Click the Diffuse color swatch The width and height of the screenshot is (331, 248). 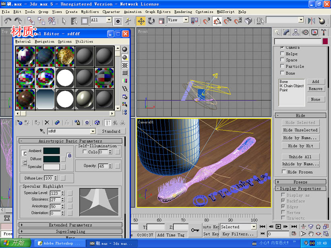click(x=52, y=159)
